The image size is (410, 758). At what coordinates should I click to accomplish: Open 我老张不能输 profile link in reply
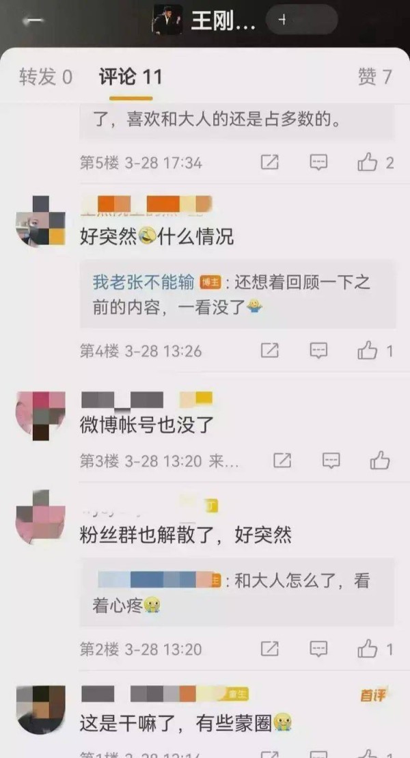pos(143,282)
